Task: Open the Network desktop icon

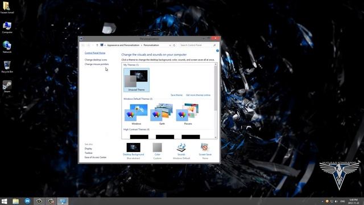Action: tap(7, 47)
